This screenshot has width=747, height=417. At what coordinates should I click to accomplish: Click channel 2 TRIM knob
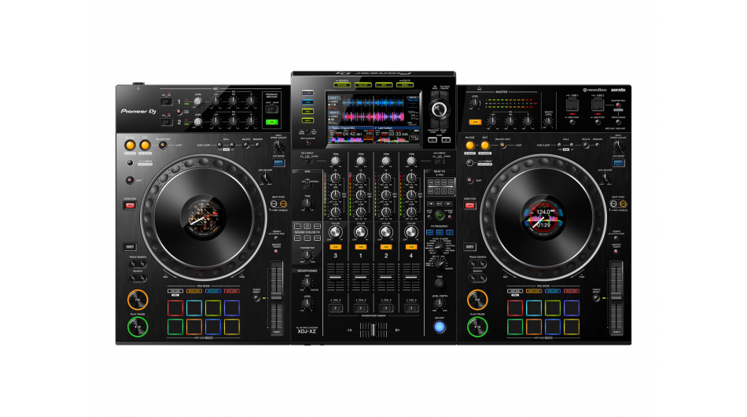click(386, 161)
